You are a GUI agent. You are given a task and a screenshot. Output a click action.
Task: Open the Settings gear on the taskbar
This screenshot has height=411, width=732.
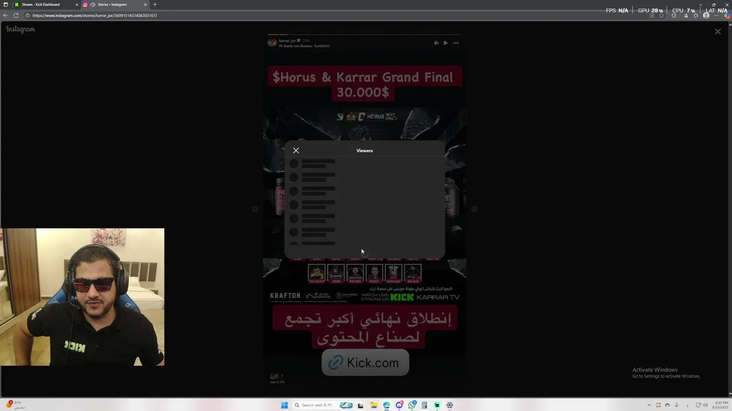click(x=449, y=405)
